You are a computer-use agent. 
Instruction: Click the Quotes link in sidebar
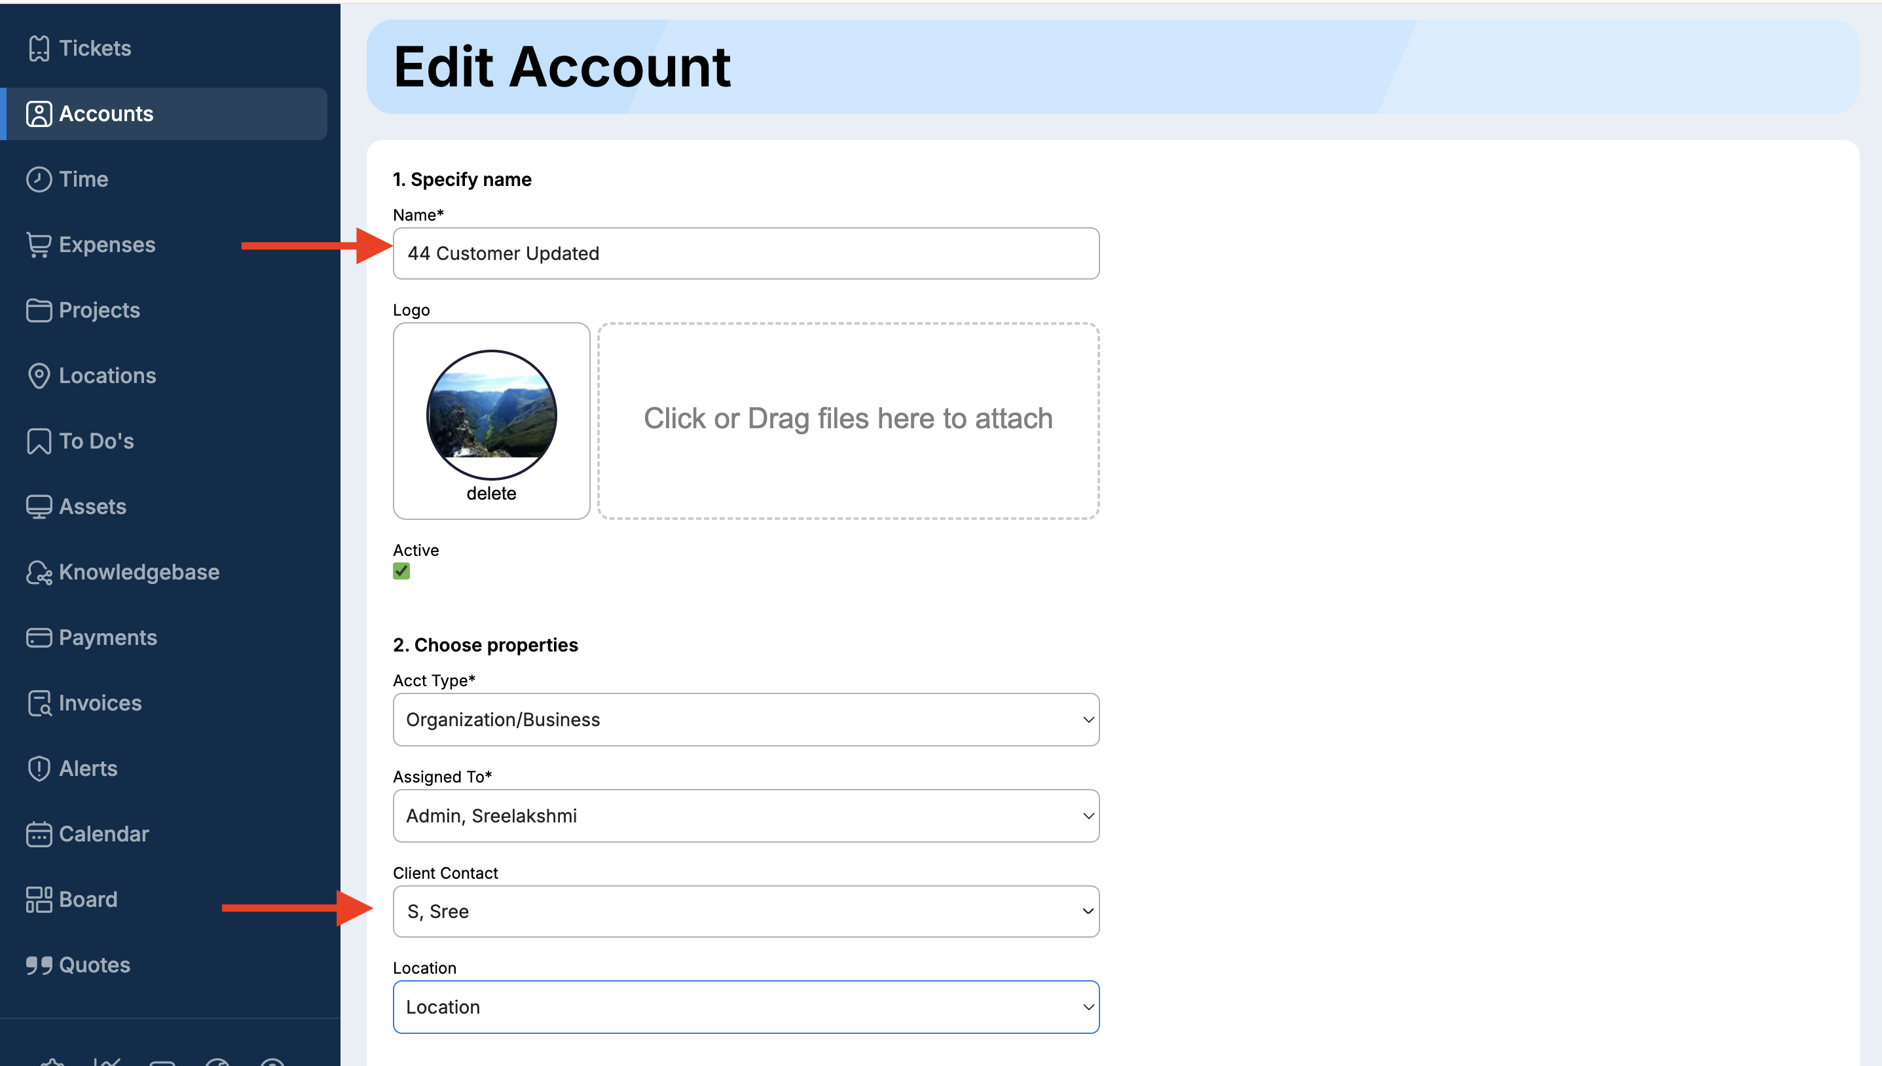pyautogui.click(x=94, y=965)
